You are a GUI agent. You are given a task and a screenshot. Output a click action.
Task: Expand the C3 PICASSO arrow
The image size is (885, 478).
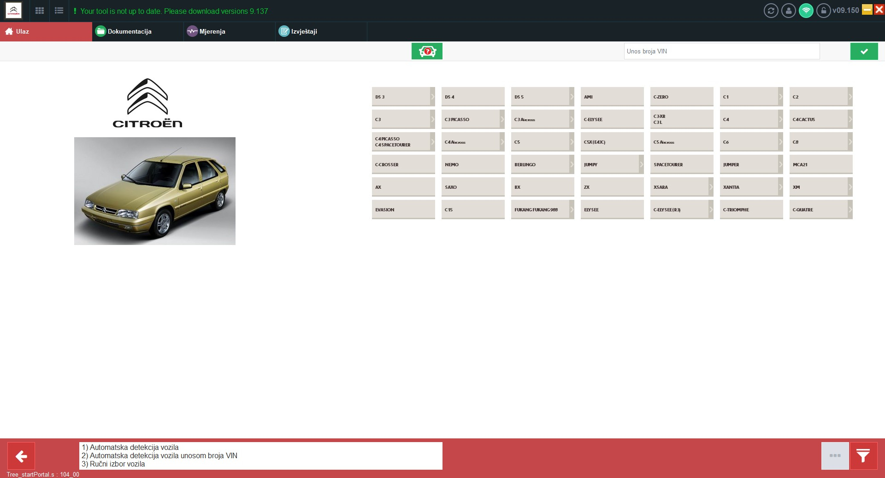(502, 119)
